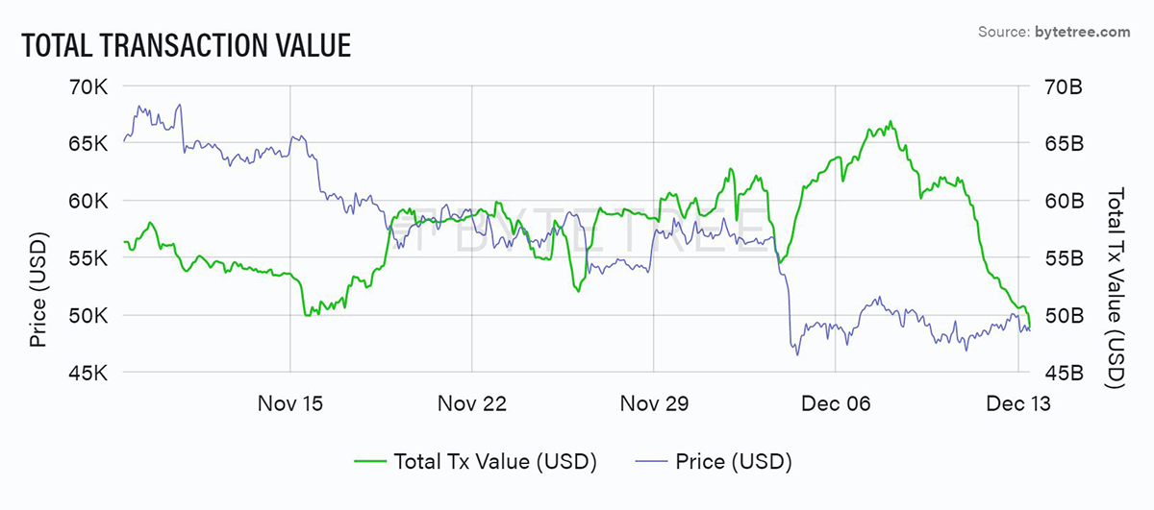
Task: Toggle the Total Tx Value legend label
Action: [495, 461]
